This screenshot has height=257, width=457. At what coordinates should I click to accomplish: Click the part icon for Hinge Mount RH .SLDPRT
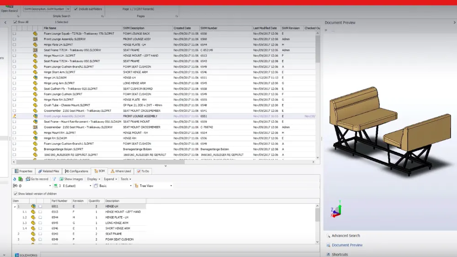[35, 133]
